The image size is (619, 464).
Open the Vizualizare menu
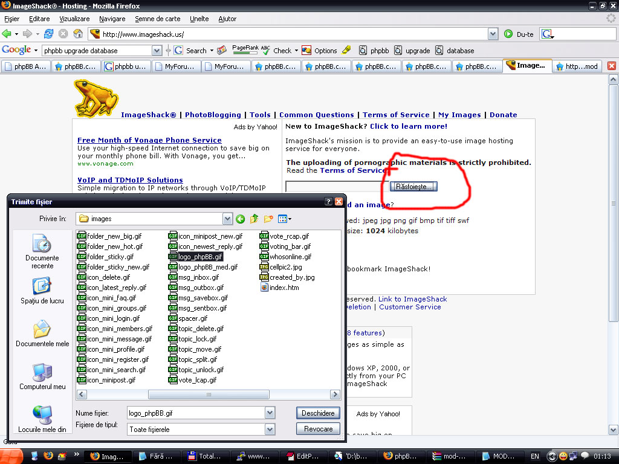click(x=74, y=19)
